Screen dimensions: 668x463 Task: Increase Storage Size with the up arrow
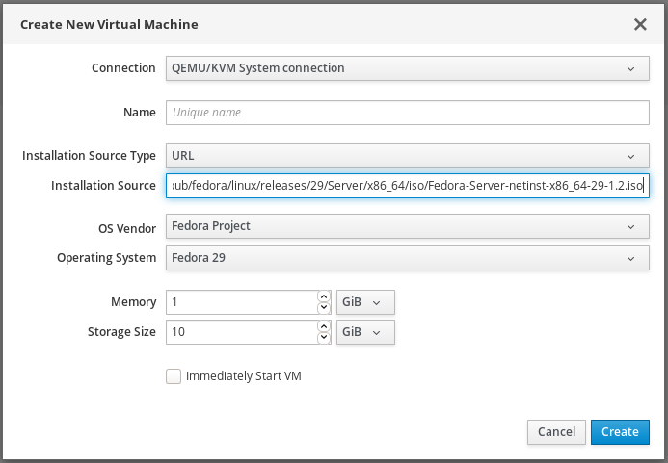pyautogui.click(x=324, y=326)
